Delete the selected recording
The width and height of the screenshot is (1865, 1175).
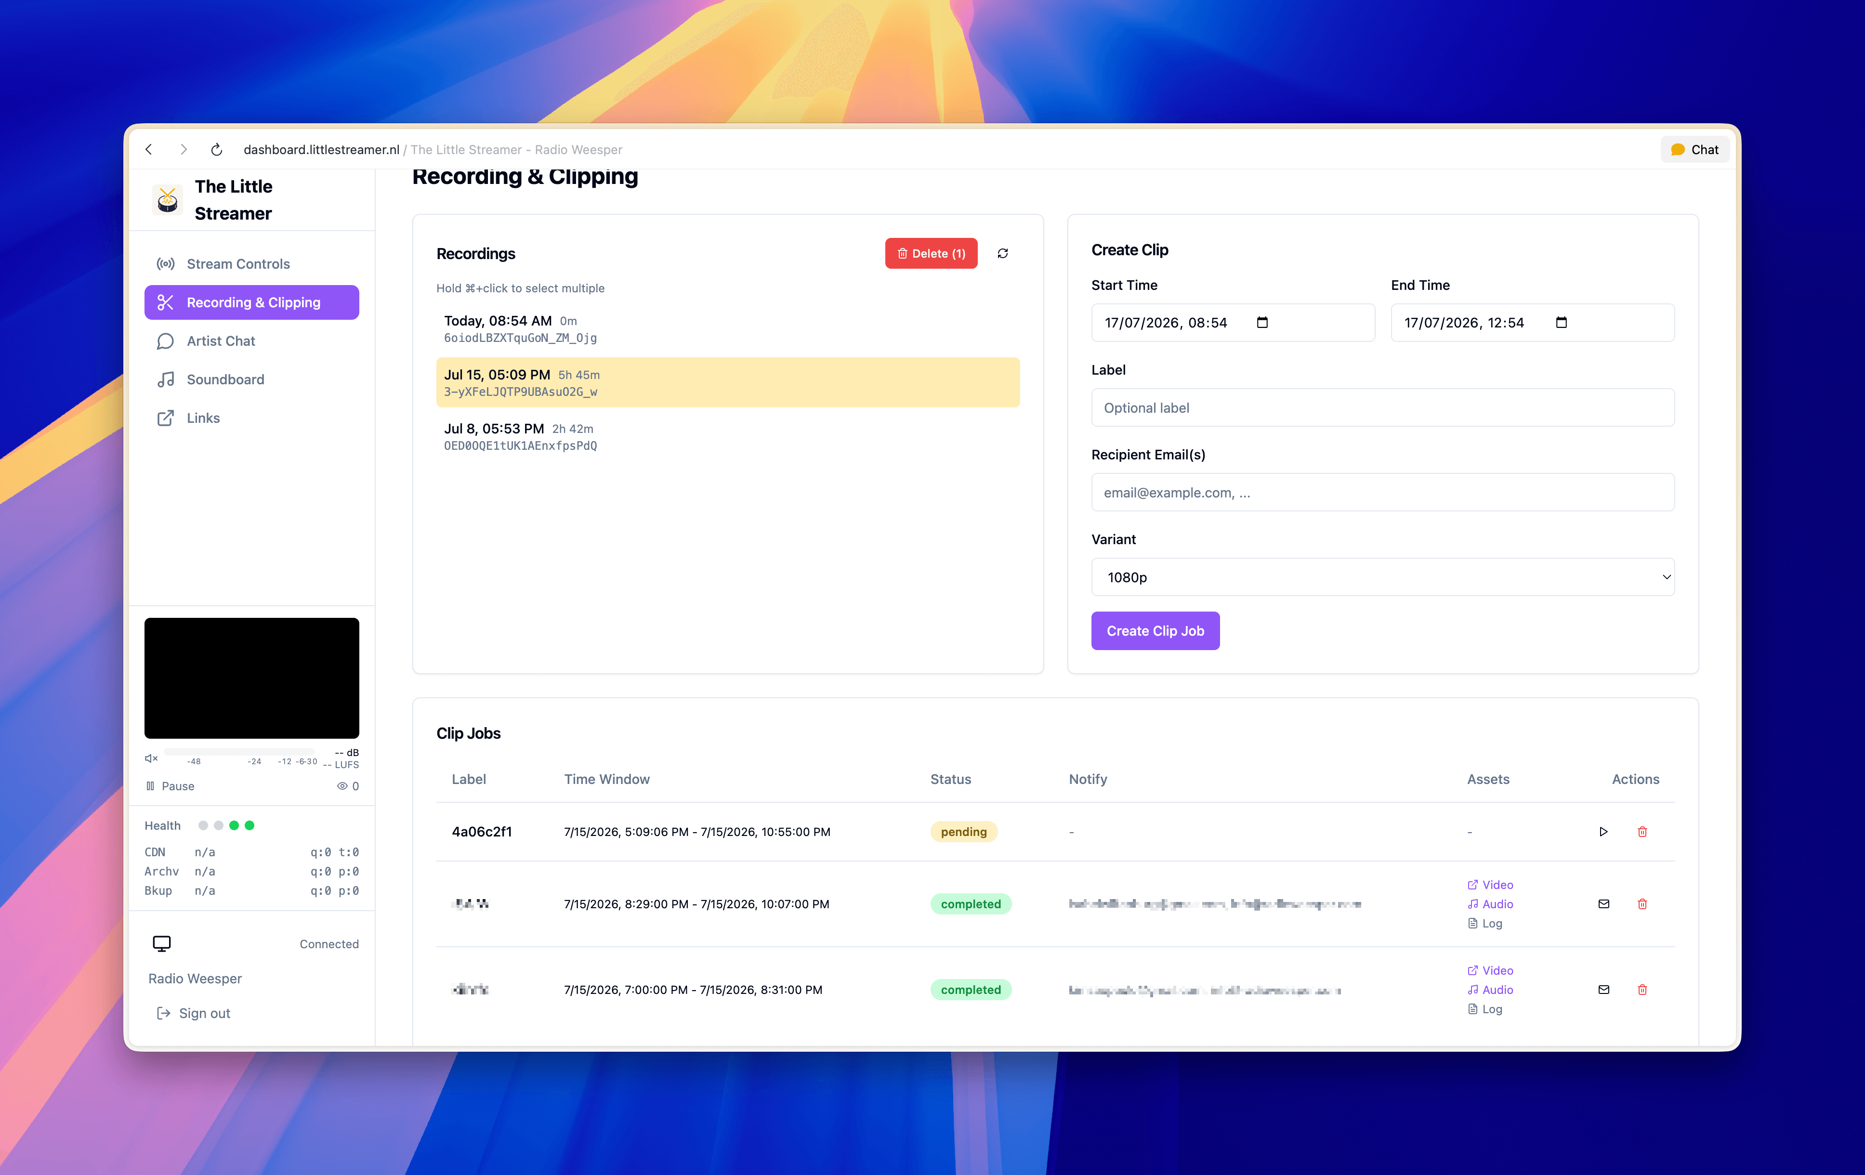(x=931, y=253)
